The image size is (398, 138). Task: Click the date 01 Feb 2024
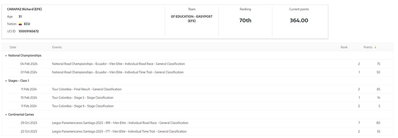point(29,72)
